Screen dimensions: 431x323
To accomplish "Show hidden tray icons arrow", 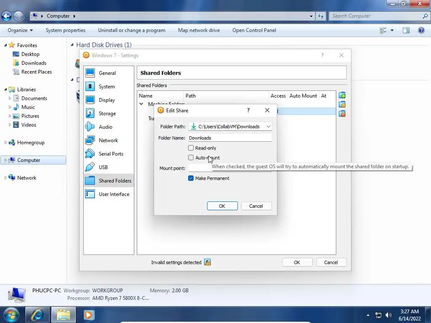I will point(368,315).
